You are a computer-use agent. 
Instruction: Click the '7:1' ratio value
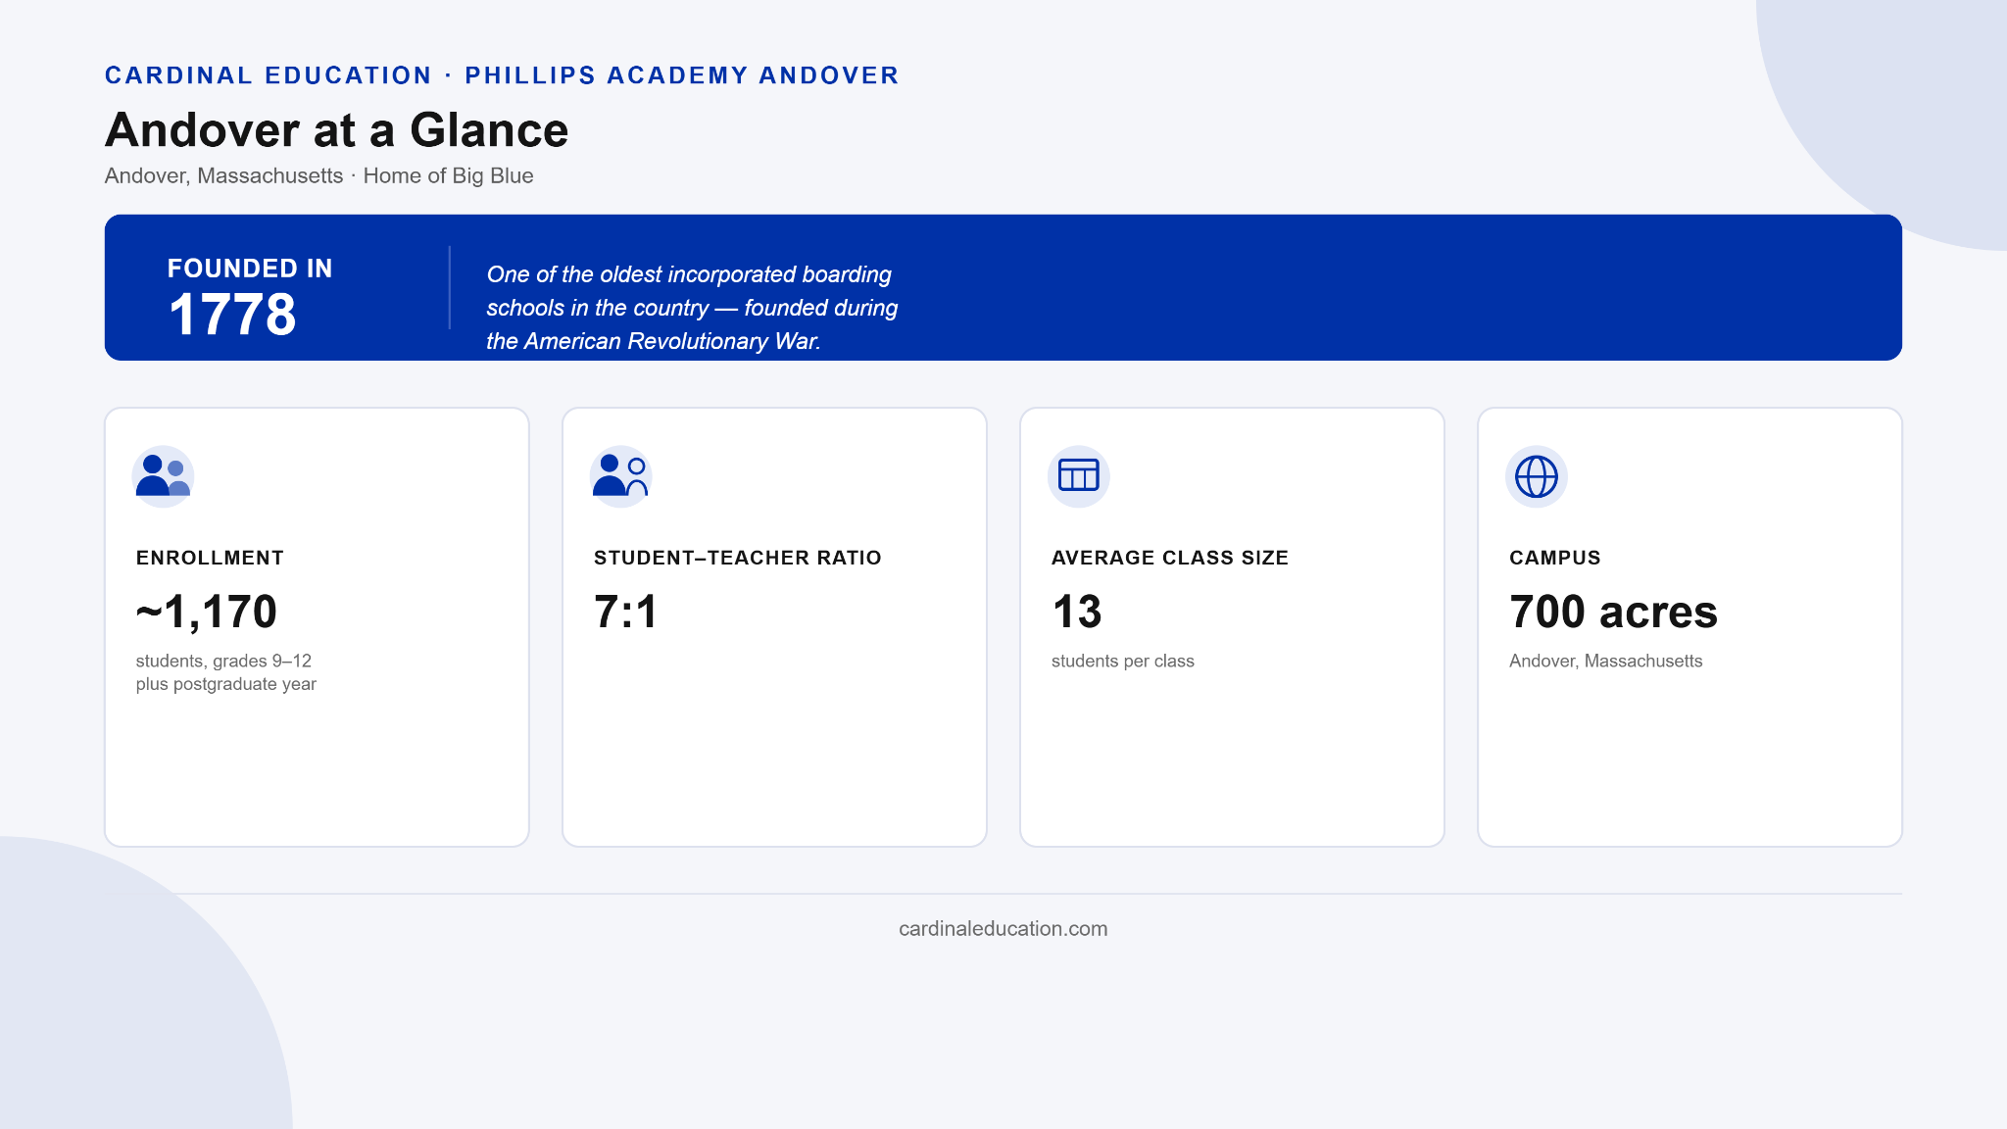coord(625,612)
